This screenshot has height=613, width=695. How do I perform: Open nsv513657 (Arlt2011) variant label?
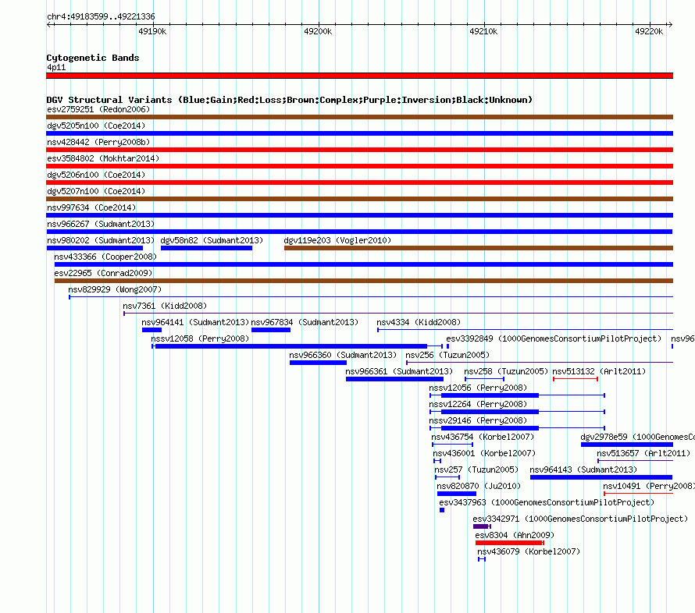tap(643, 453)
